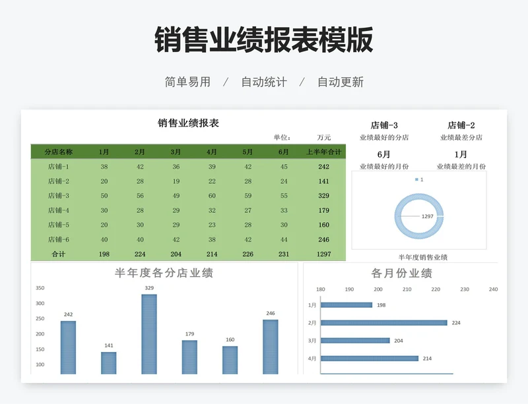Viewport: 528px width, 404px height.
Task: Select 店铺-4 April value 32
Action: pos(212,210)
